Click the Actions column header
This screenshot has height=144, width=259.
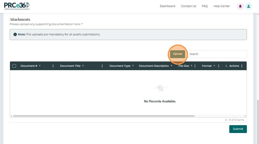coord(234,66)
